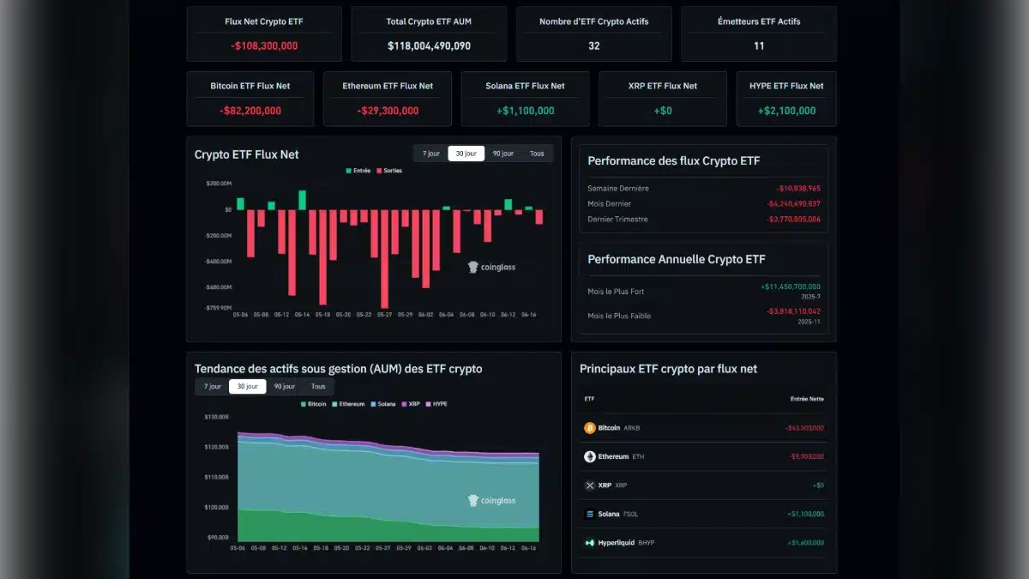
Task: Toggle the Ethereum legend entry in AUM chart
Action: [348, 404]
